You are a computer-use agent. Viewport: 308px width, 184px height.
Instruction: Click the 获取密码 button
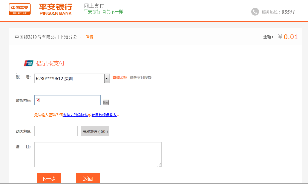coord(95,131)
